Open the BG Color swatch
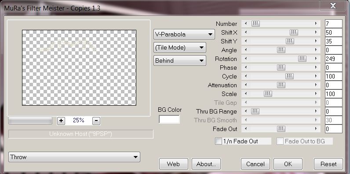 (169, 119)
